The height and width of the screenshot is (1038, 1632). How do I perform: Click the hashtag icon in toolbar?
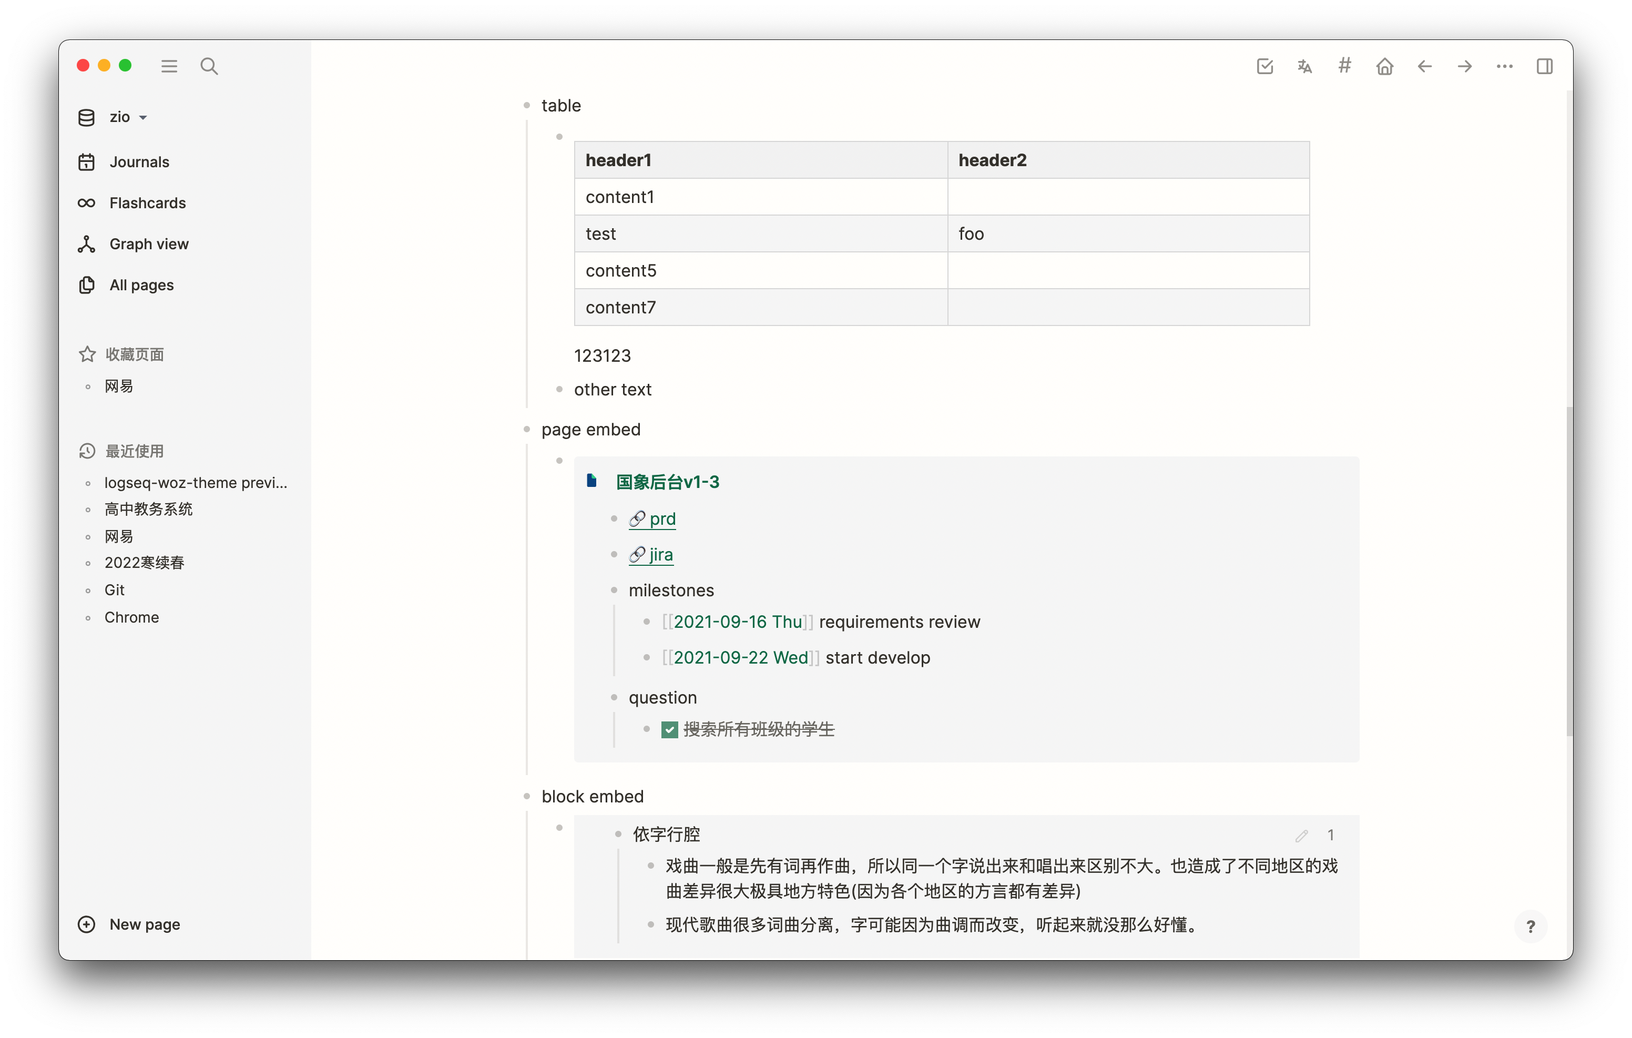[1344, 66]
